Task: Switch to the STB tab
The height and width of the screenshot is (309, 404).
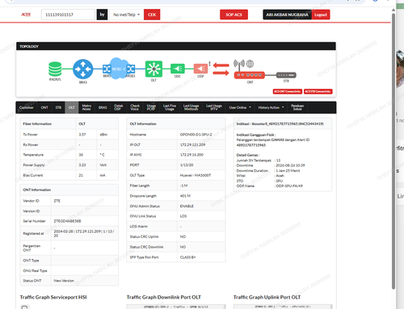Action: click(58, 107)
